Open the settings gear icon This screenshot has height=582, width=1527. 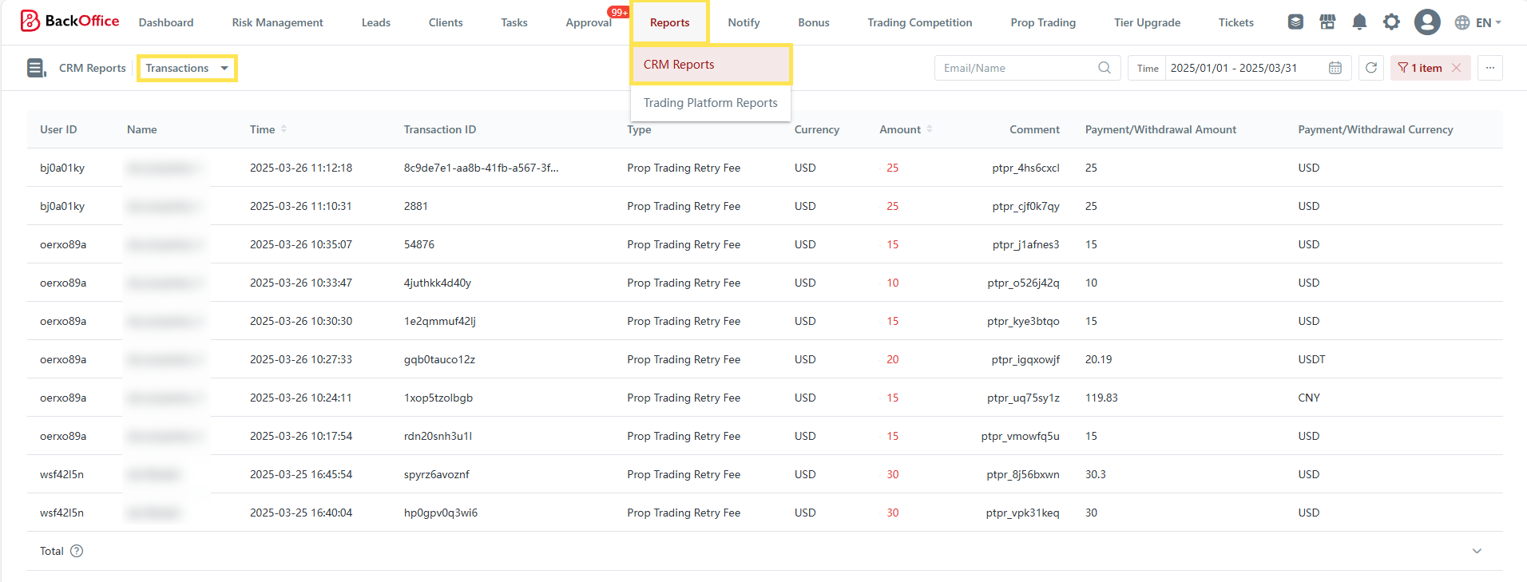pos(1391,22)
